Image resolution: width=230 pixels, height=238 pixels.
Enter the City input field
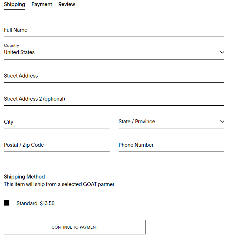(56, 122)
